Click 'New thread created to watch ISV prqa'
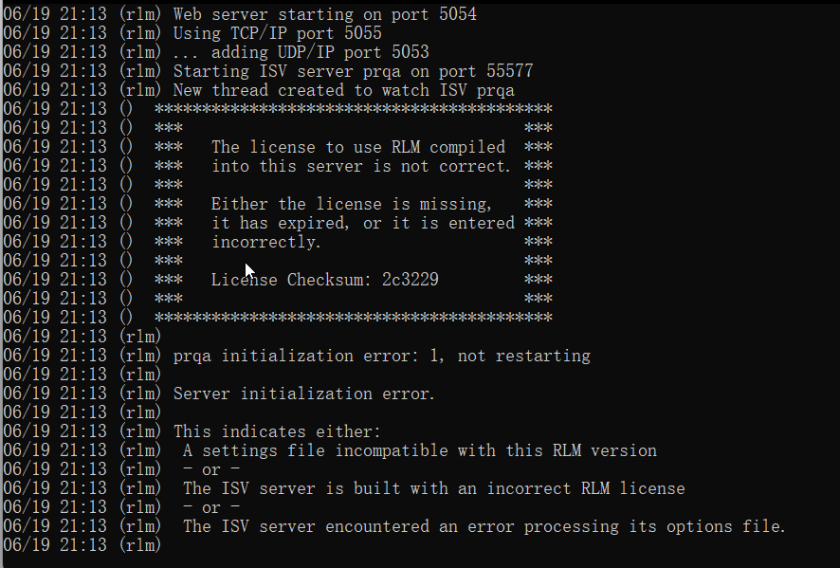Image resolution: width=840 pixels, height=568 pixels. tap(344, 91)
